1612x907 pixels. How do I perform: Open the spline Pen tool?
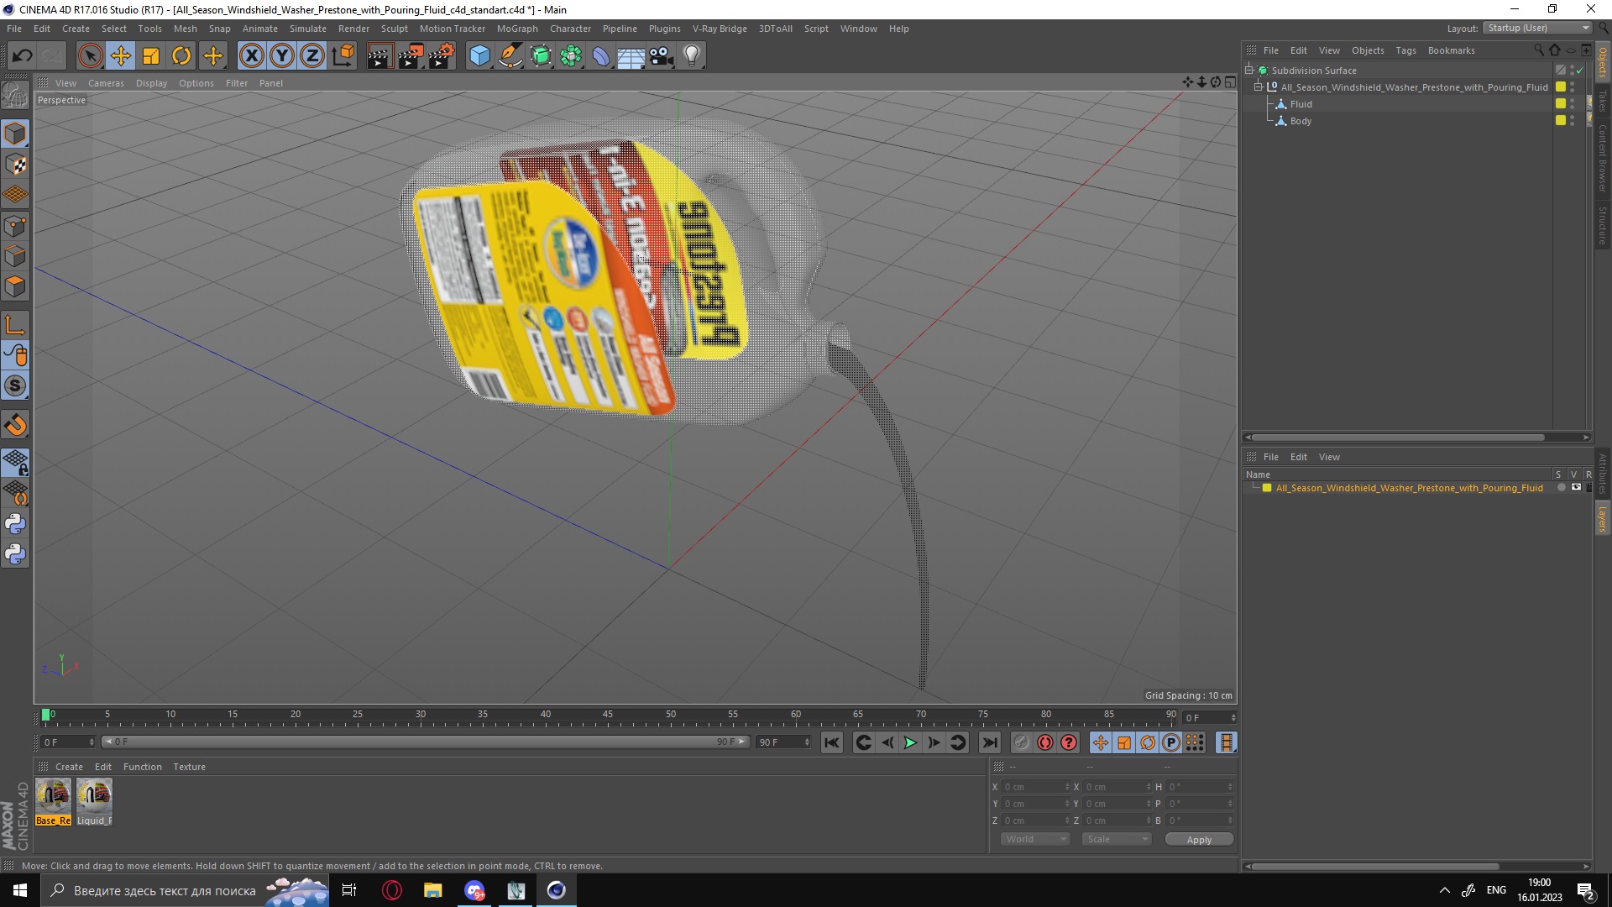(510, 56)
